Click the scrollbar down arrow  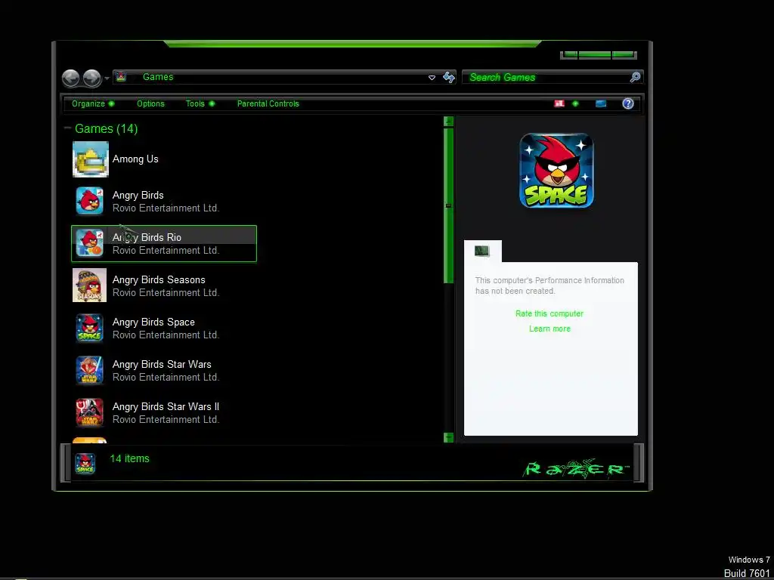448,437
